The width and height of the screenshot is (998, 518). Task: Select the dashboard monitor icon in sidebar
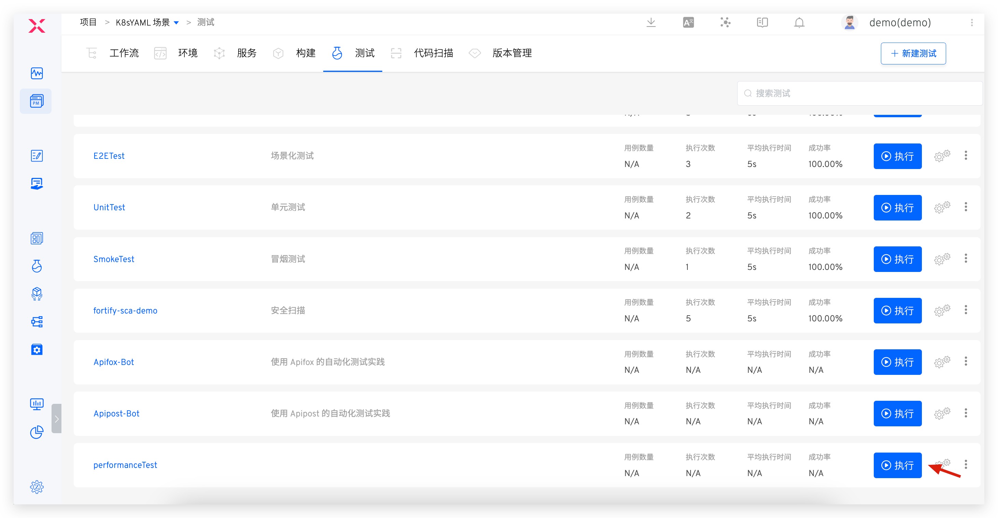[37, 73]
